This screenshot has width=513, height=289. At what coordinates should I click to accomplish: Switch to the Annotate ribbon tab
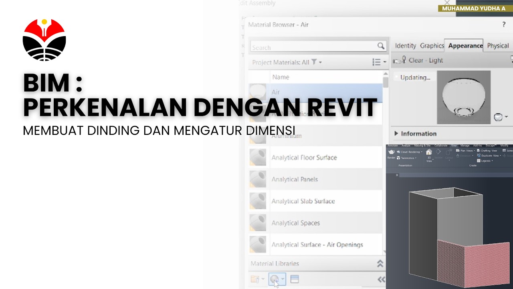pyautogui.click(x=393, y=146)
